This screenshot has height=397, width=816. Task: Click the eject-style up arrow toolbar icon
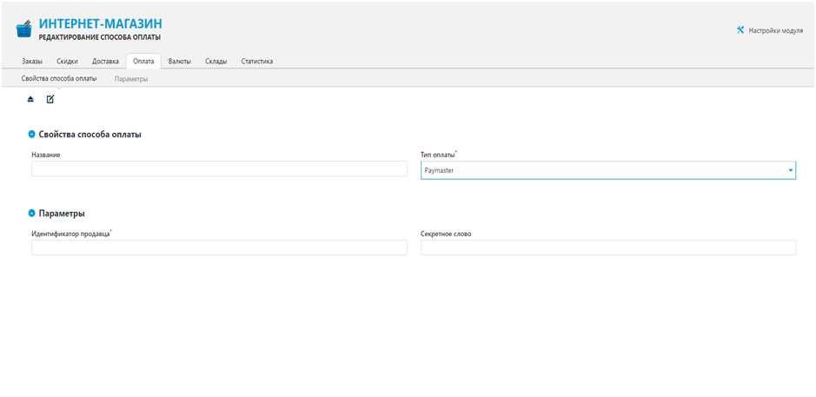(30, 99)
